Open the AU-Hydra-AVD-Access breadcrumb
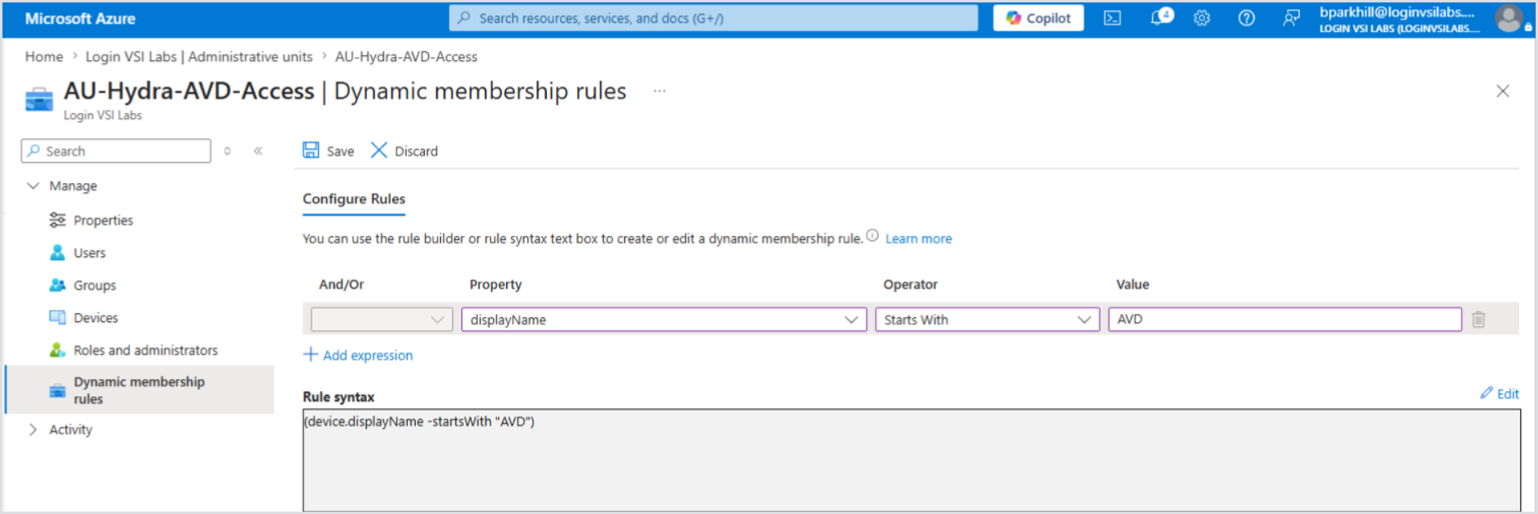1538x514 pixels. point(406,57)
